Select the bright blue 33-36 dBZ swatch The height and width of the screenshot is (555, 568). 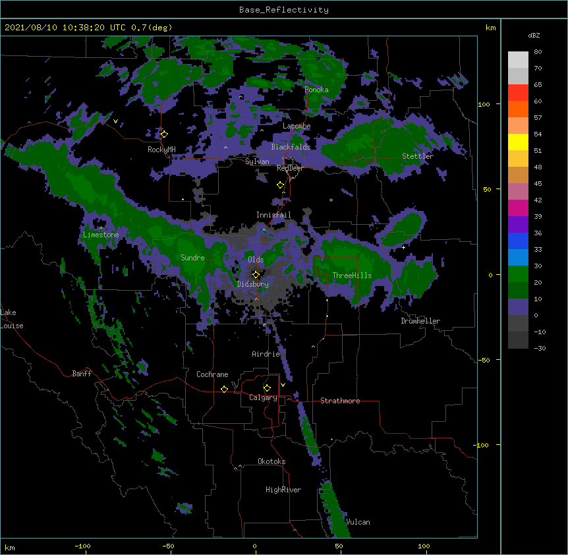pos(518,241)
